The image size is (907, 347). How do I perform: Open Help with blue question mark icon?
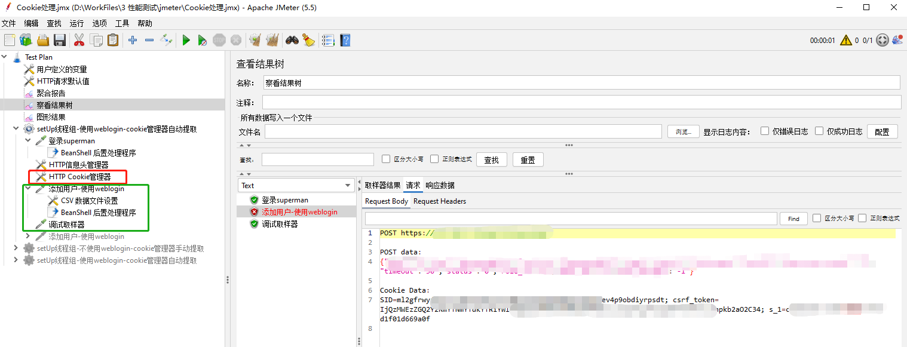345,40
